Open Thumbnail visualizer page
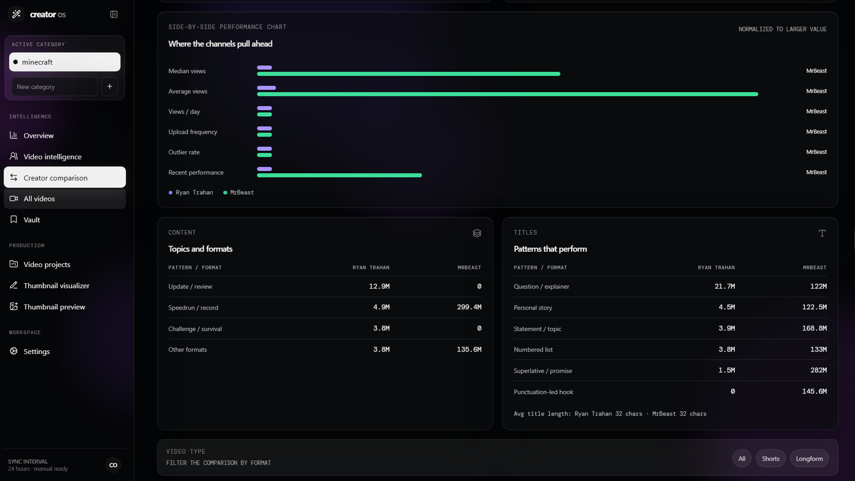Viewport: 855px width, 481px height. click(65, 286)
